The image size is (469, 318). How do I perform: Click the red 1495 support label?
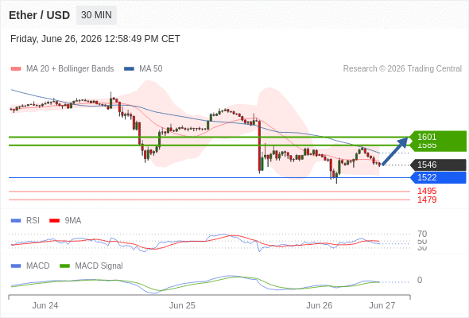(427, 191)
